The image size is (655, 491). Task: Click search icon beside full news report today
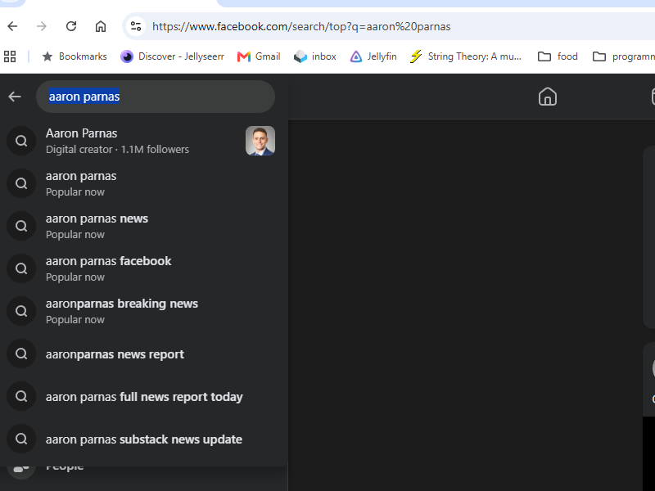(x=21, y=396)
